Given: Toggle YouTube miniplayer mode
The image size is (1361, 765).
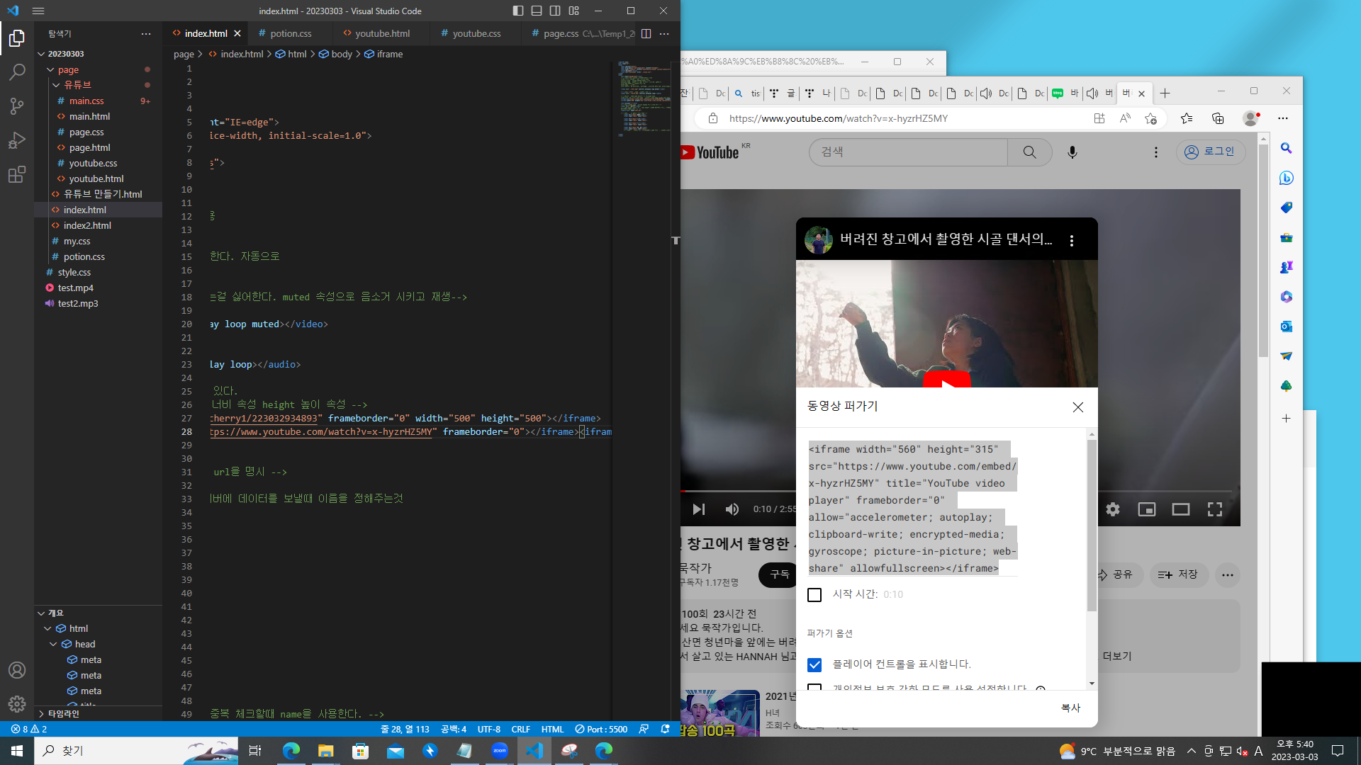Looking at the screenshot, I should (1146, 509).
